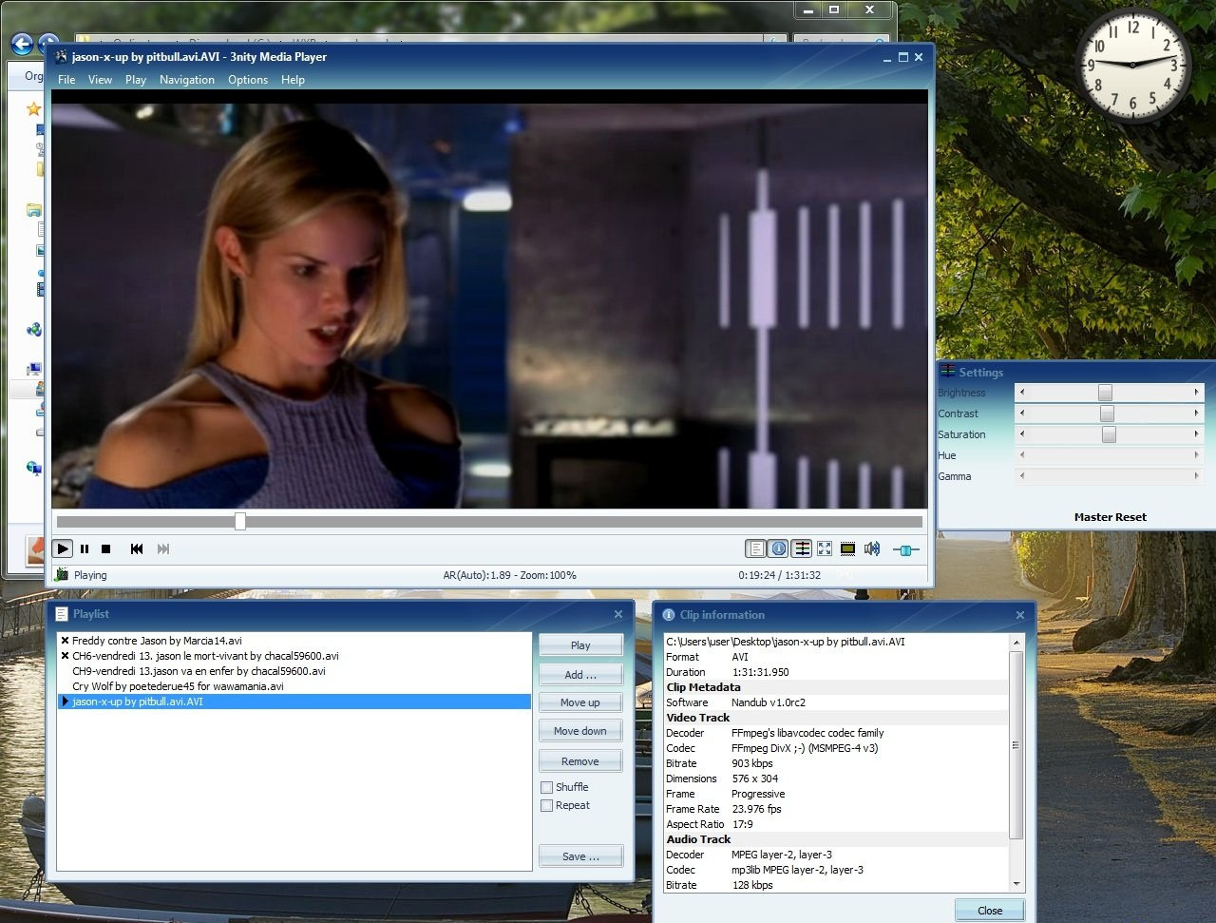
Task: Click the seek bar handle
Action: pyautogui.click(x=240, y=521)
